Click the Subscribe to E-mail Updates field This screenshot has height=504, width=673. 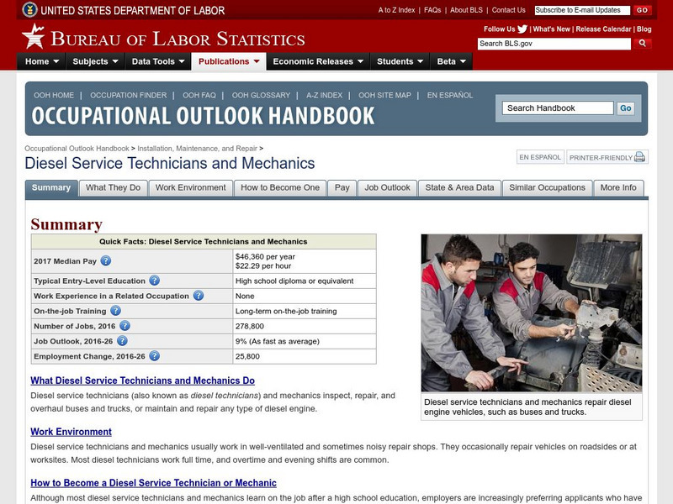tap(582, 10)
